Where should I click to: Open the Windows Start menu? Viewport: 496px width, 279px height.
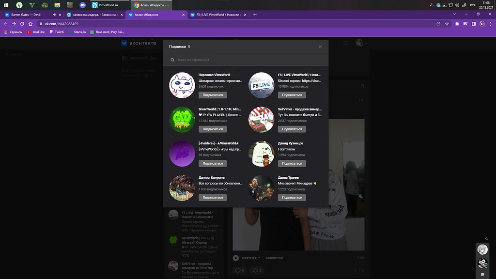tap(6, 5)
